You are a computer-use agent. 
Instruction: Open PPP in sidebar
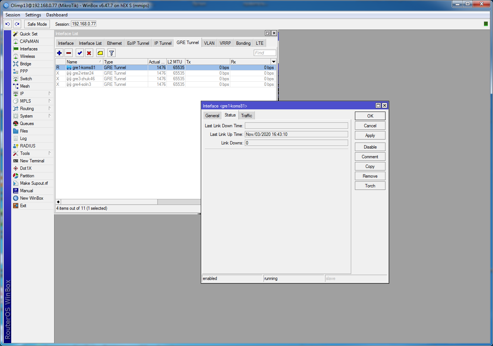[x=33, y=71]
